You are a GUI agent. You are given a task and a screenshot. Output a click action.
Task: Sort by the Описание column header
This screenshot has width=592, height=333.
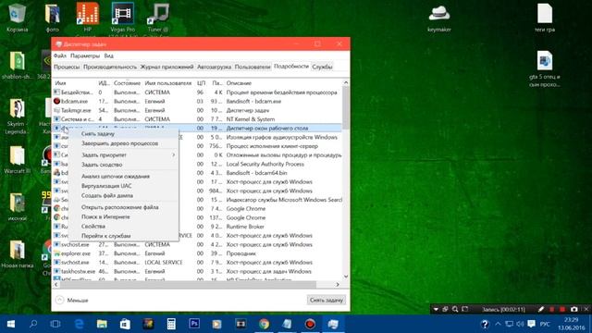pyautogui.click(x=283, y=83)
